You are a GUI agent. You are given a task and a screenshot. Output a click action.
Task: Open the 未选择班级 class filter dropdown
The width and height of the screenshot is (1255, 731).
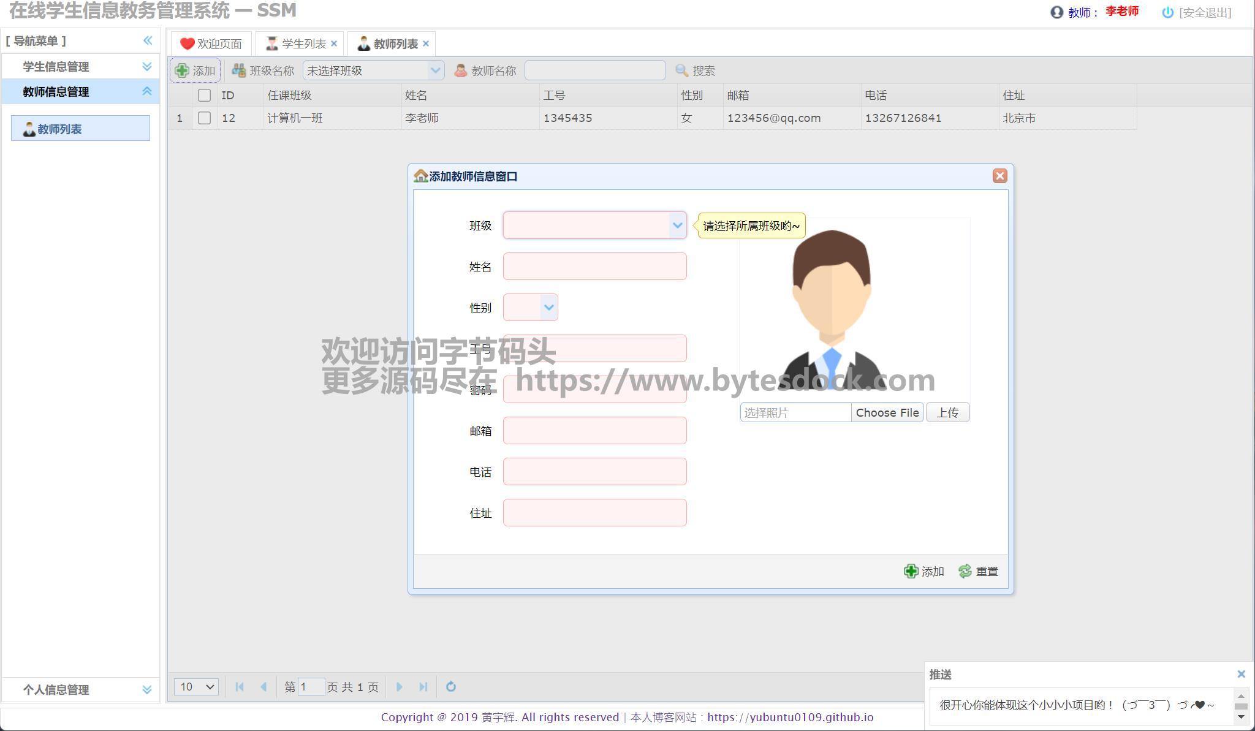pyautogui.click(x=435, y=70)
